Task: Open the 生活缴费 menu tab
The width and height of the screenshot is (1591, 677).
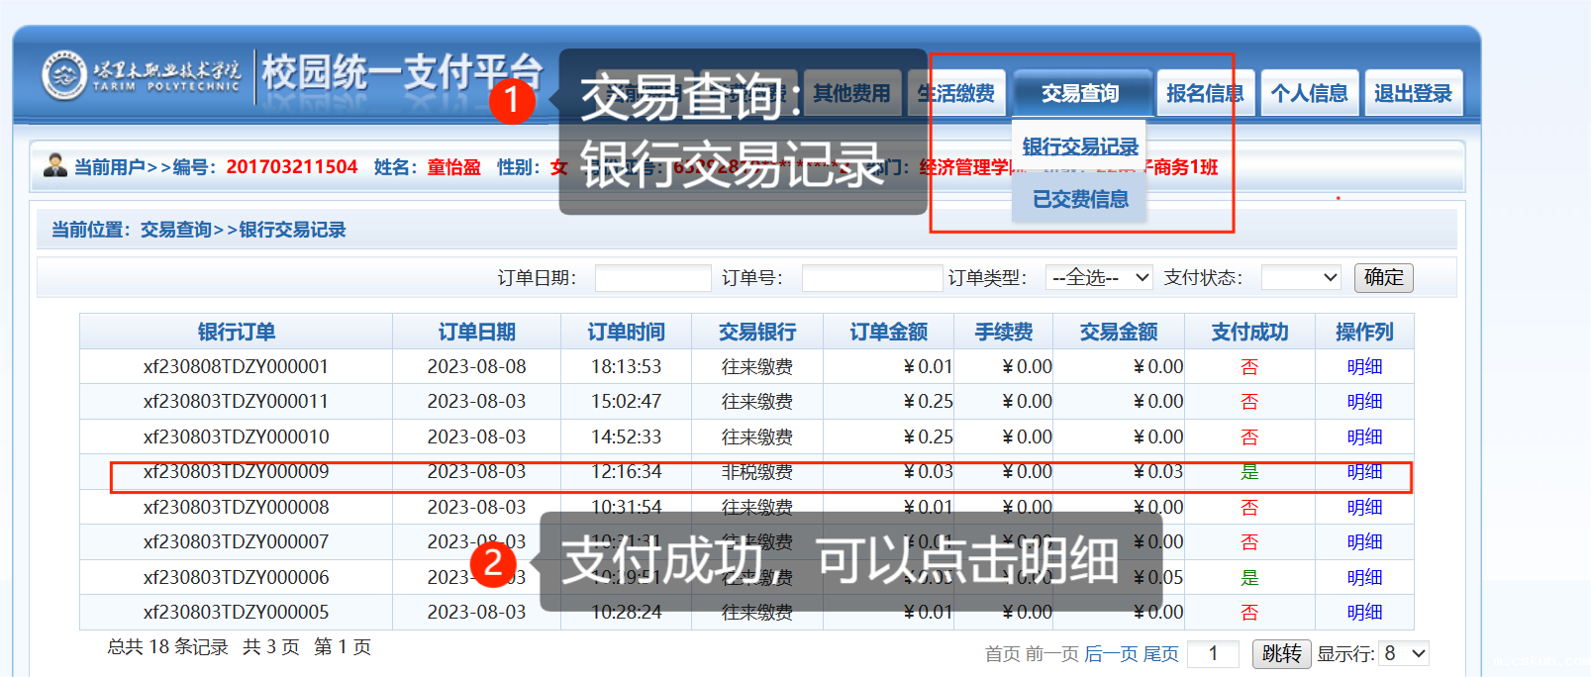Action: click(956, 93)
